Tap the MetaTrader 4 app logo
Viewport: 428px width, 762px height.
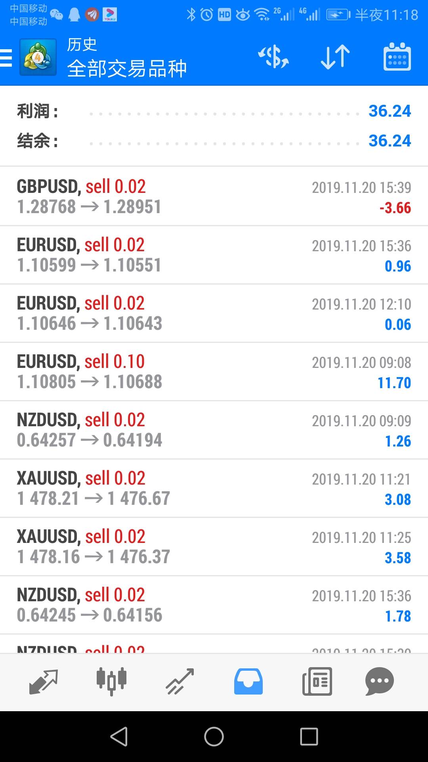[38, 58]
